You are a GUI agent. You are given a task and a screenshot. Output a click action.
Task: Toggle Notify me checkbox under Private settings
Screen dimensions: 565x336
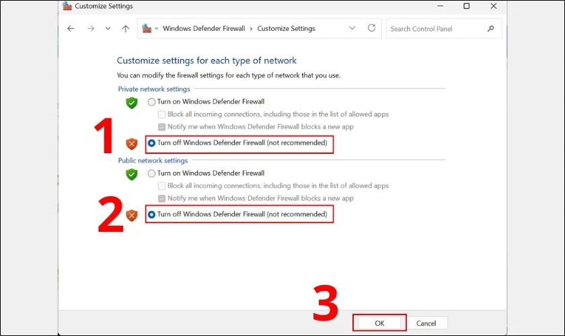click(x=162, y=127)
